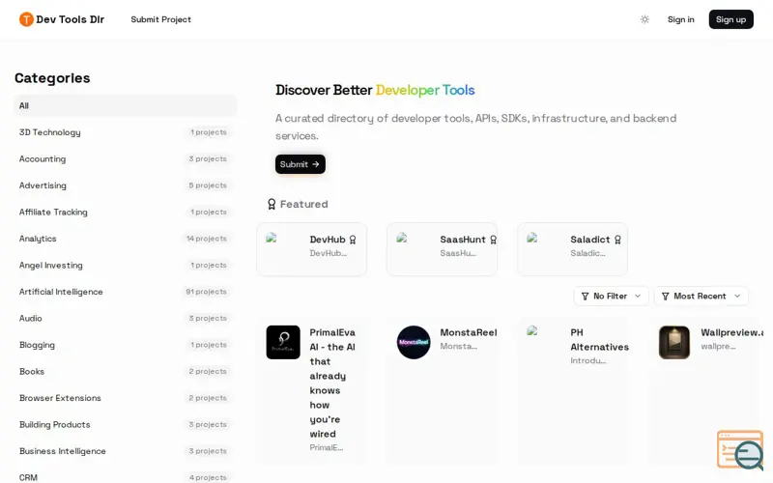Open the CRM category
The width and height of the screenshot is (773, 483).
point(126,477)
